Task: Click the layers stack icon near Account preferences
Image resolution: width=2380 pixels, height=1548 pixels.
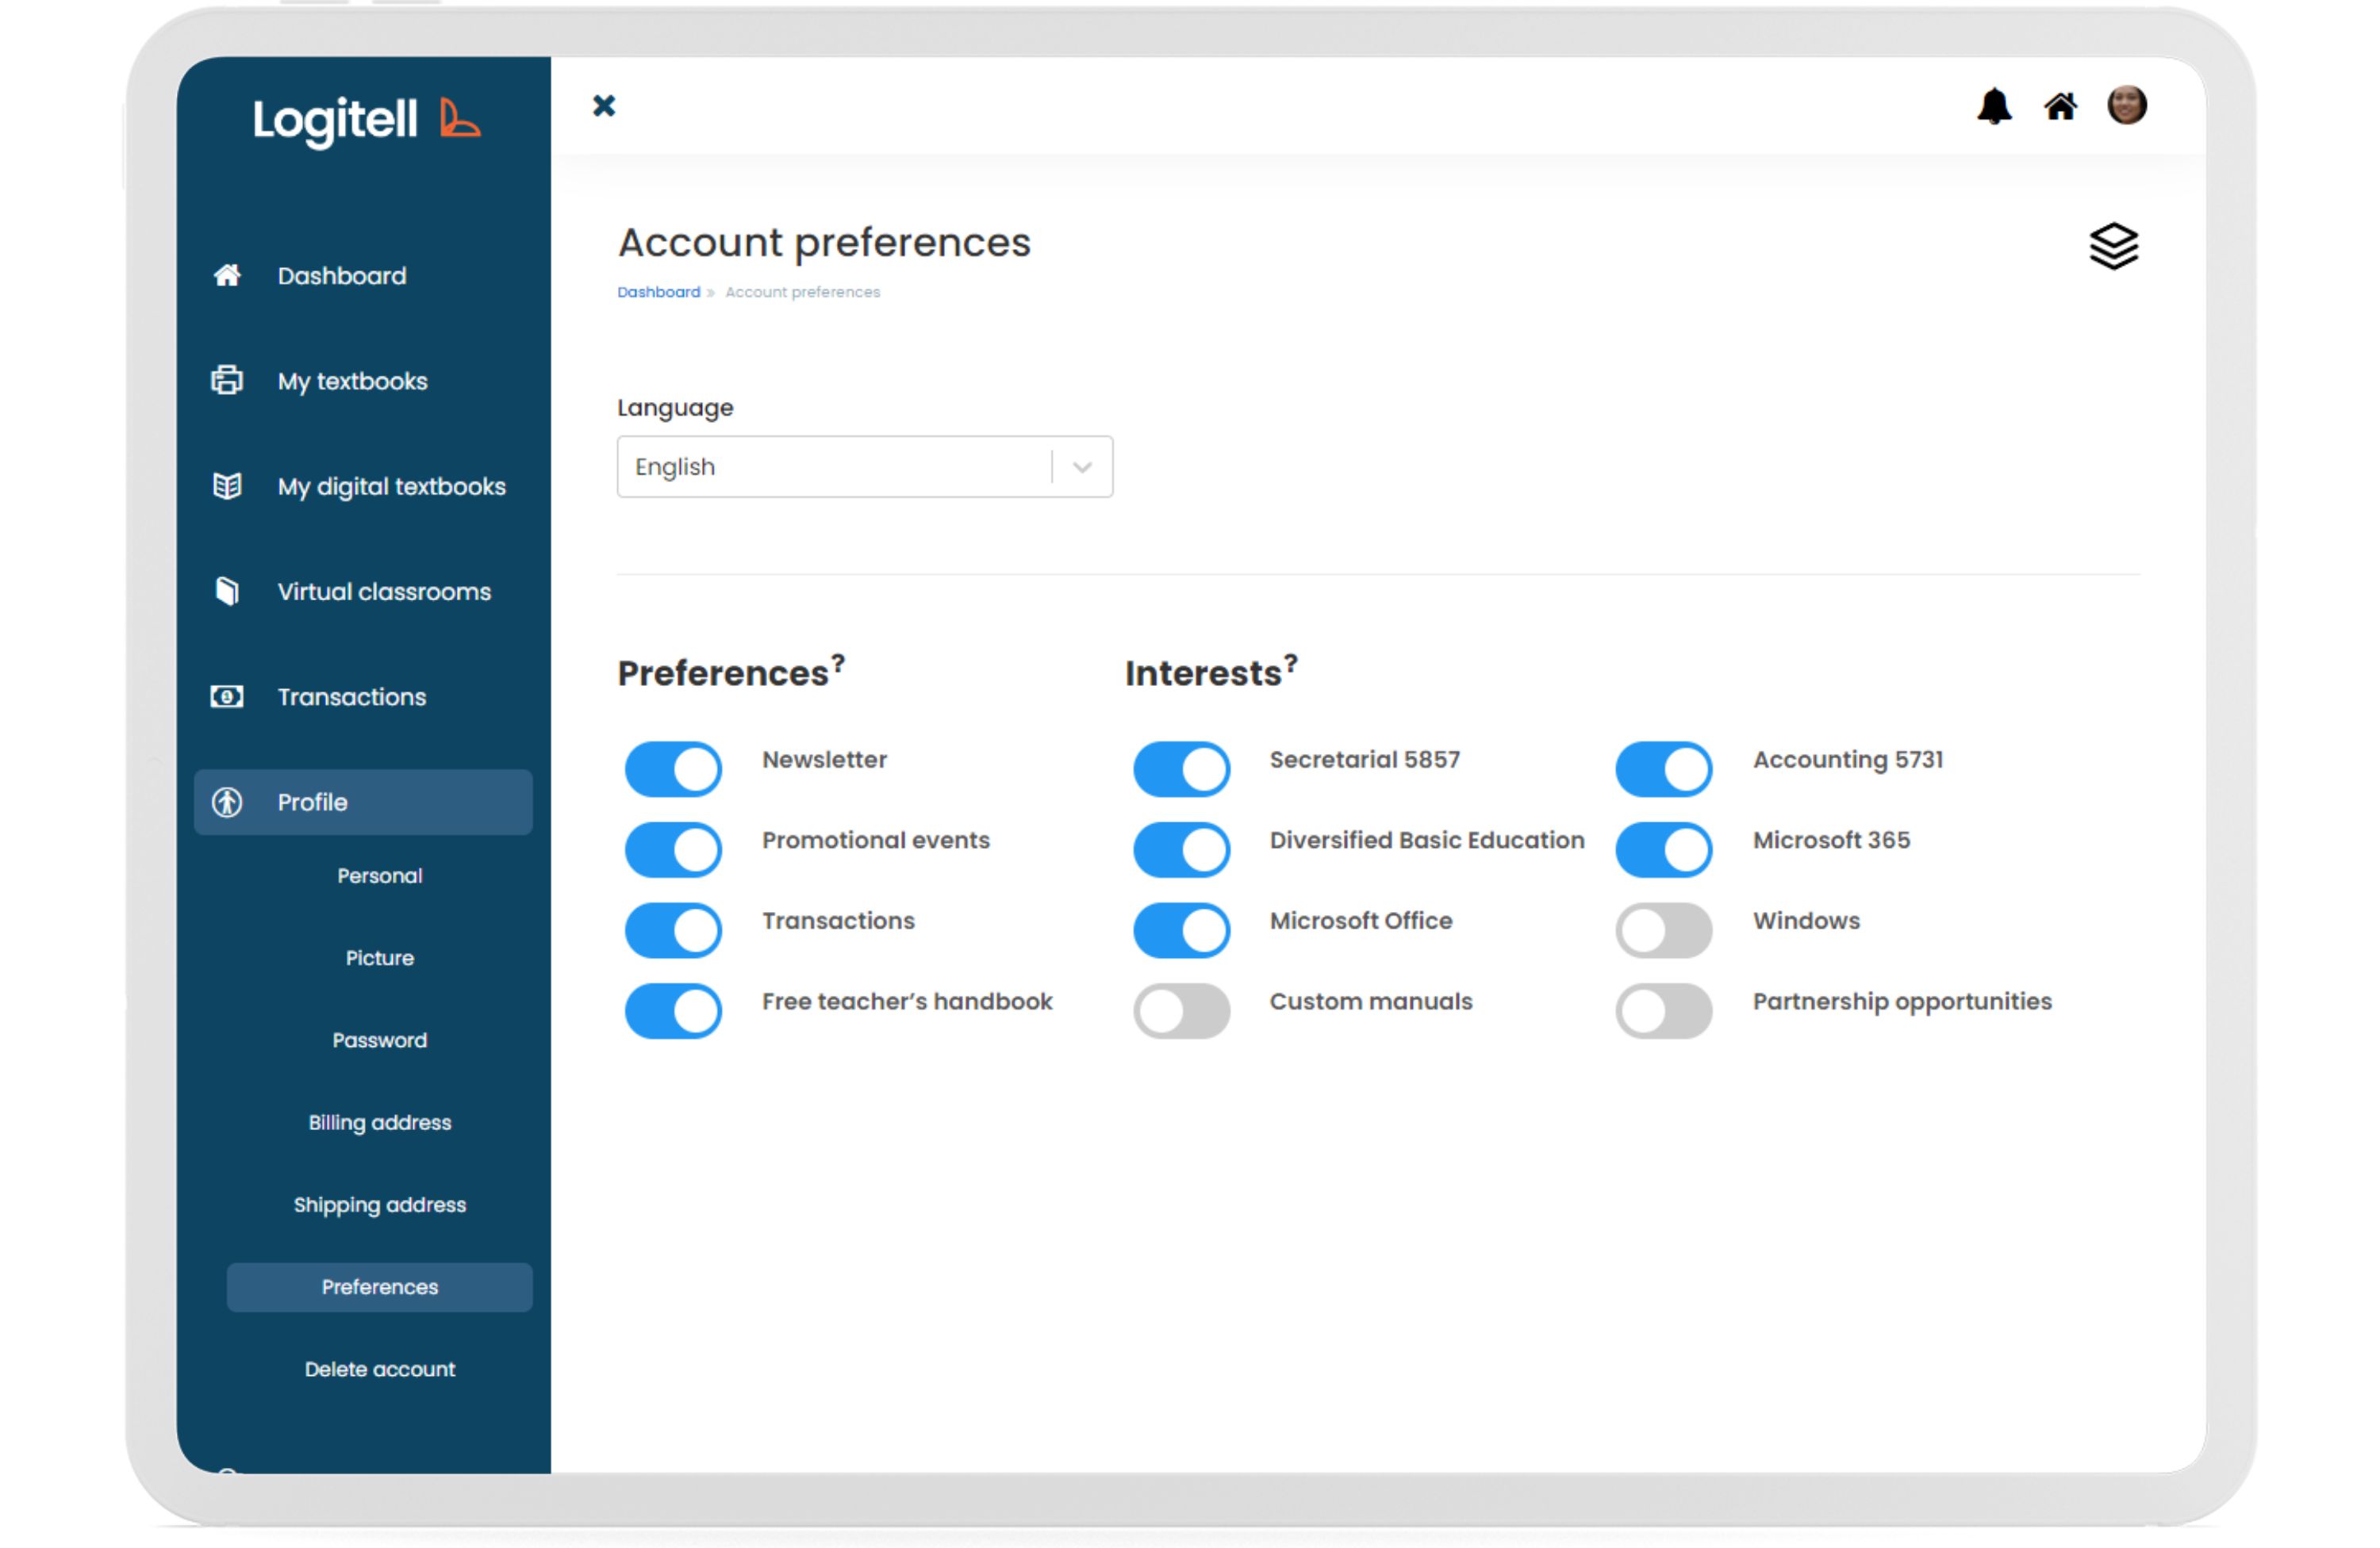Action: point(2115,245)
